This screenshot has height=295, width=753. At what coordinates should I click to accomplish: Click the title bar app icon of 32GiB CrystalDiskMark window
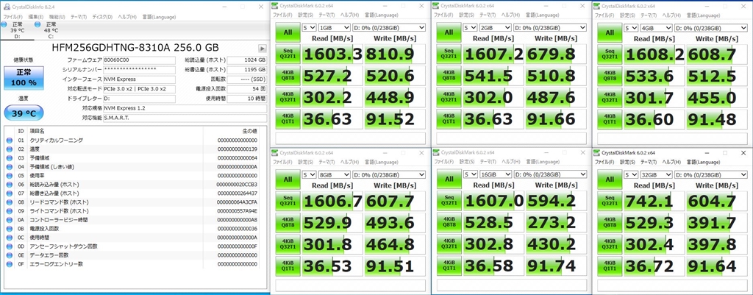(x=596, y=153)
